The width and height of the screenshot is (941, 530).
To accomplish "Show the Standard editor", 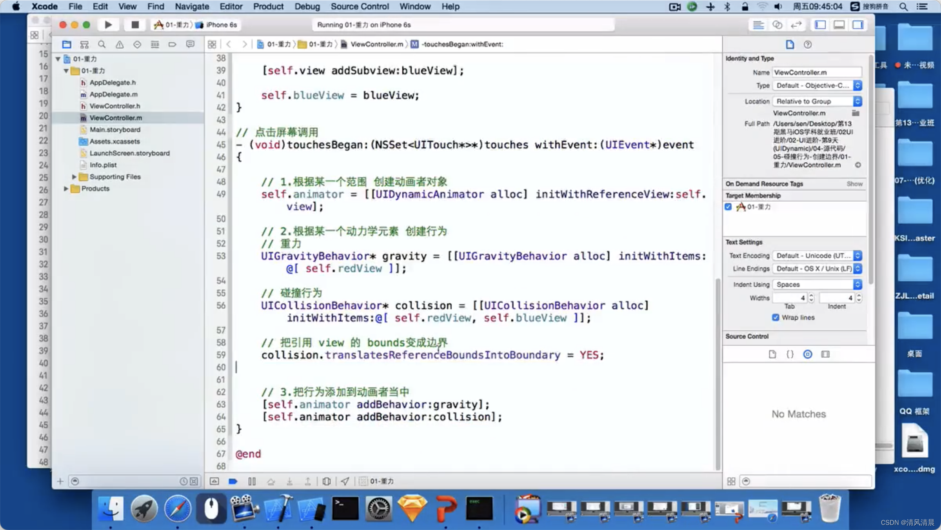I will 758,25.
